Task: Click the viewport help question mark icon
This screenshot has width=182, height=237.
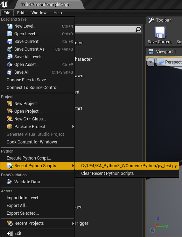Action: (x=153, y=230)
